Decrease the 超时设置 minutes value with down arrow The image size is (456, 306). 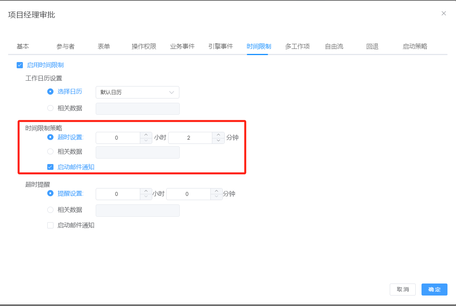pos(219,141)
